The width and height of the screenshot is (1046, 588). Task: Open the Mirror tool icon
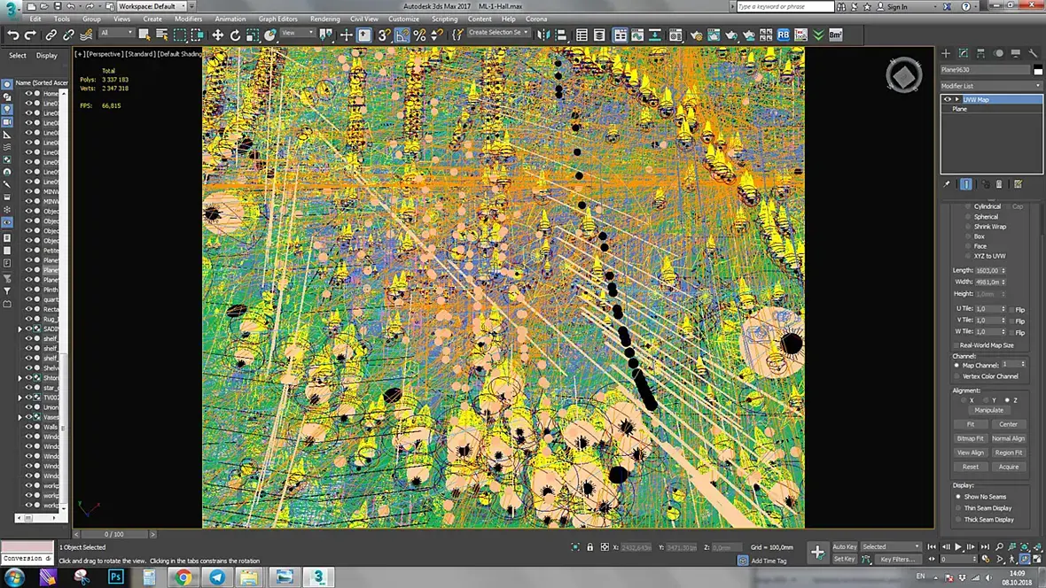click(543, 35)
